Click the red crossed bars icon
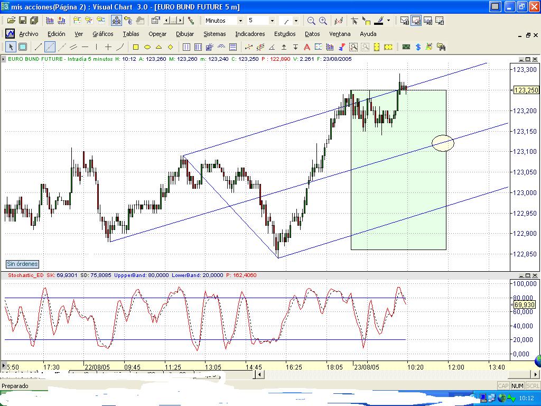 pos(339,21)
